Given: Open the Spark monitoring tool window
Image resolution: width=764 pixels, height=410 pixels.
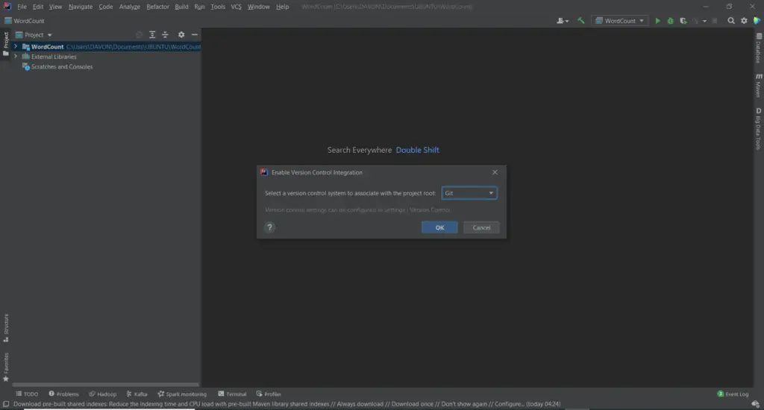Looking at the screenshot, I should click(x=182, y=394).
